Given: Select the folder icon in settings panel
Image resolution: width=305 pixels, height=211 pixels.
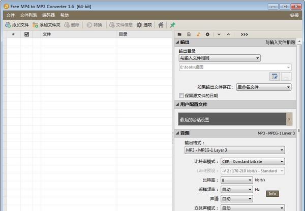Looking at the screenshot, I should (179, 34).
